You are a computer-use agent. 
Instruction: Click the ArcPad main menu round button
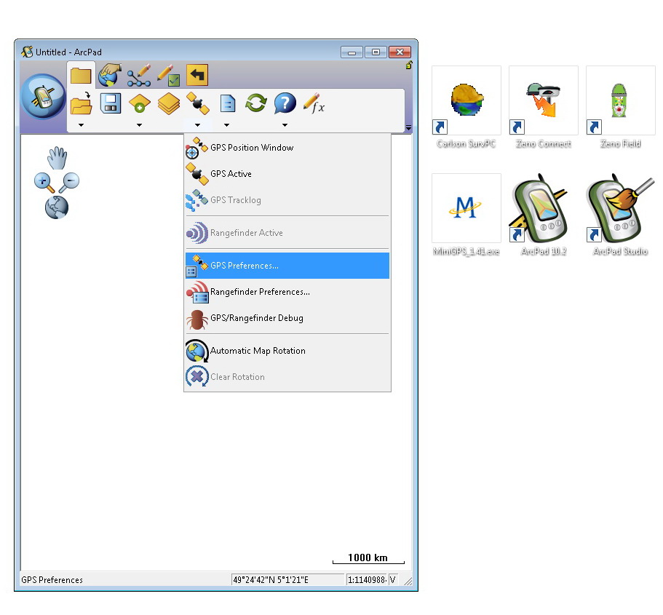[x=43, y=97]
